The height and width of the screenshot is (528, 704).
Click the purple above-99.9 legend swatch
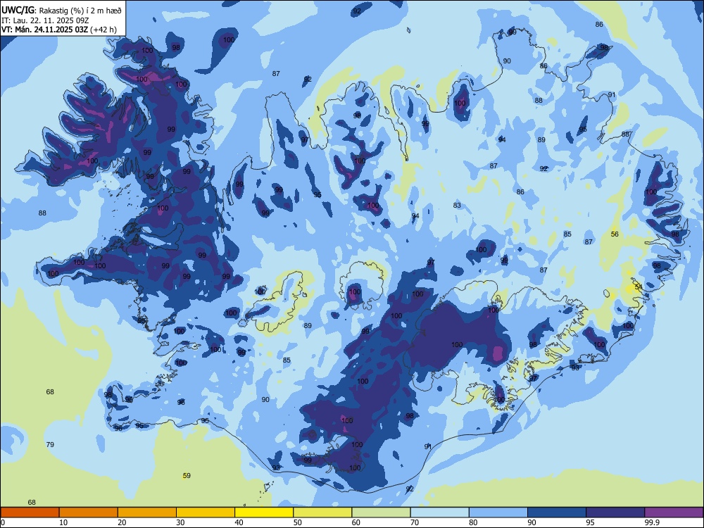(x=674, y=513)
